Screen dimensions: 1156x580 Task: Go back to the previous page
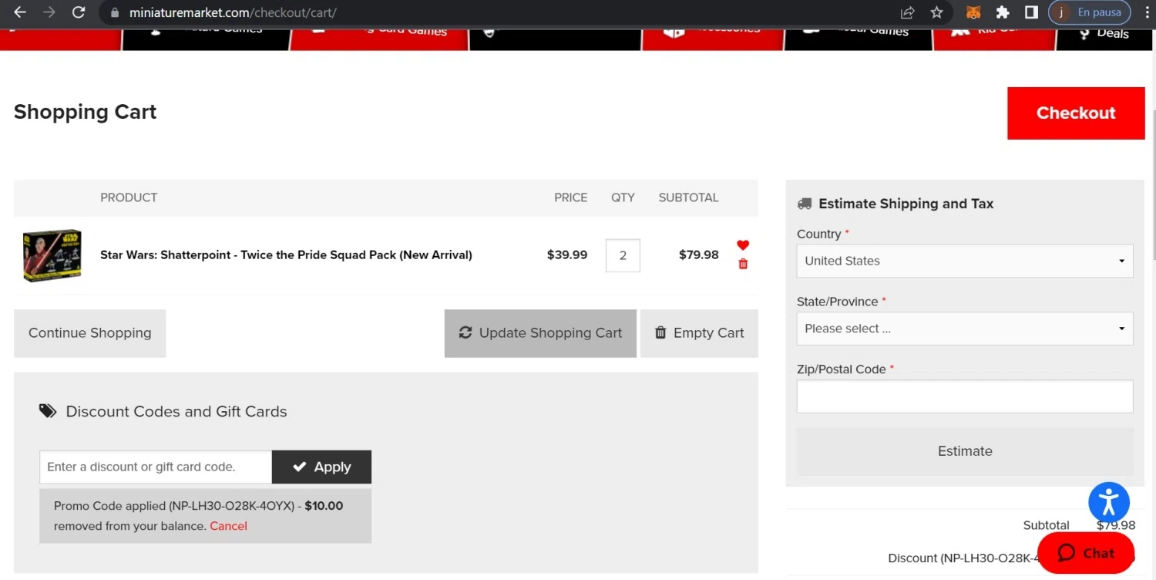coord(20,12)
